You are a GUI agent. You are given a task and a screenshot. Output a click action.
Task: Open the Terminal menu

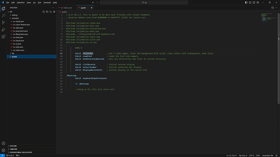point(47,2)
